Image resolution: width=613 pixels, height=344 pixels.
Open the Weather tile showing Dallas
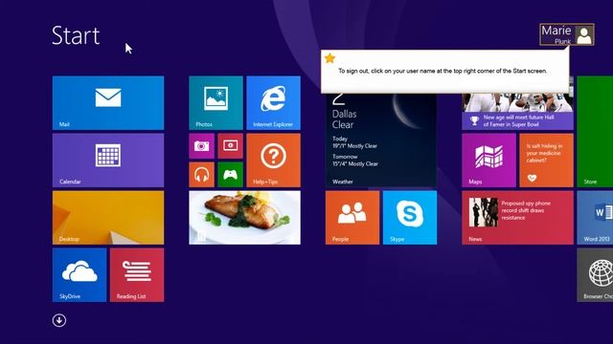381,140
